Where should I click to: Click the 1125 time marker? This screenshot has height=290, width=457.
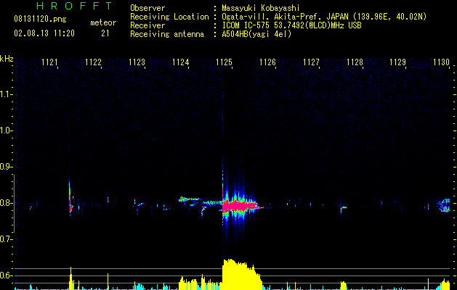pyautogui.click(x=224, y=62)
